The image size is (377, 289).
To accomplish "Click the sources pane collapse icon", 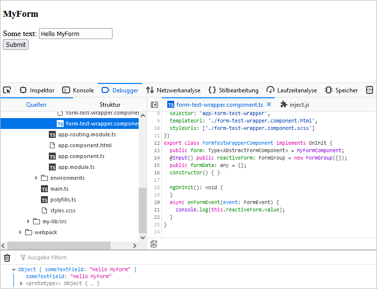I will point(154,105).
